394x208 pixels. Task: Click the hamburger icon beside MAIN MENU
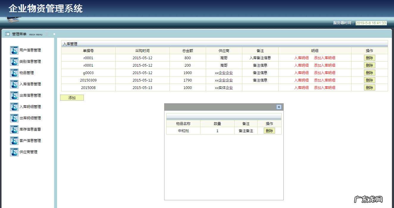click(47, 34)
